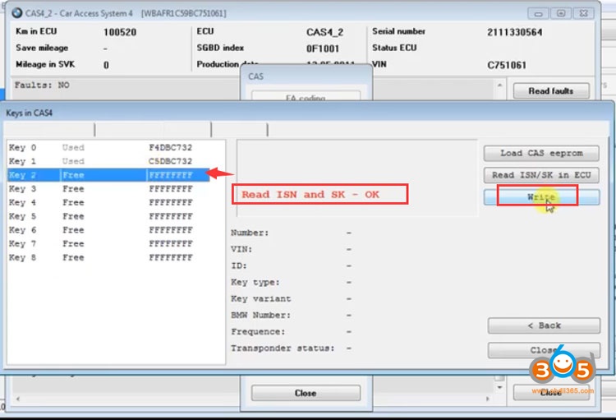
Task: Close the Keys in CAS4 dialog
Action: 544,350
